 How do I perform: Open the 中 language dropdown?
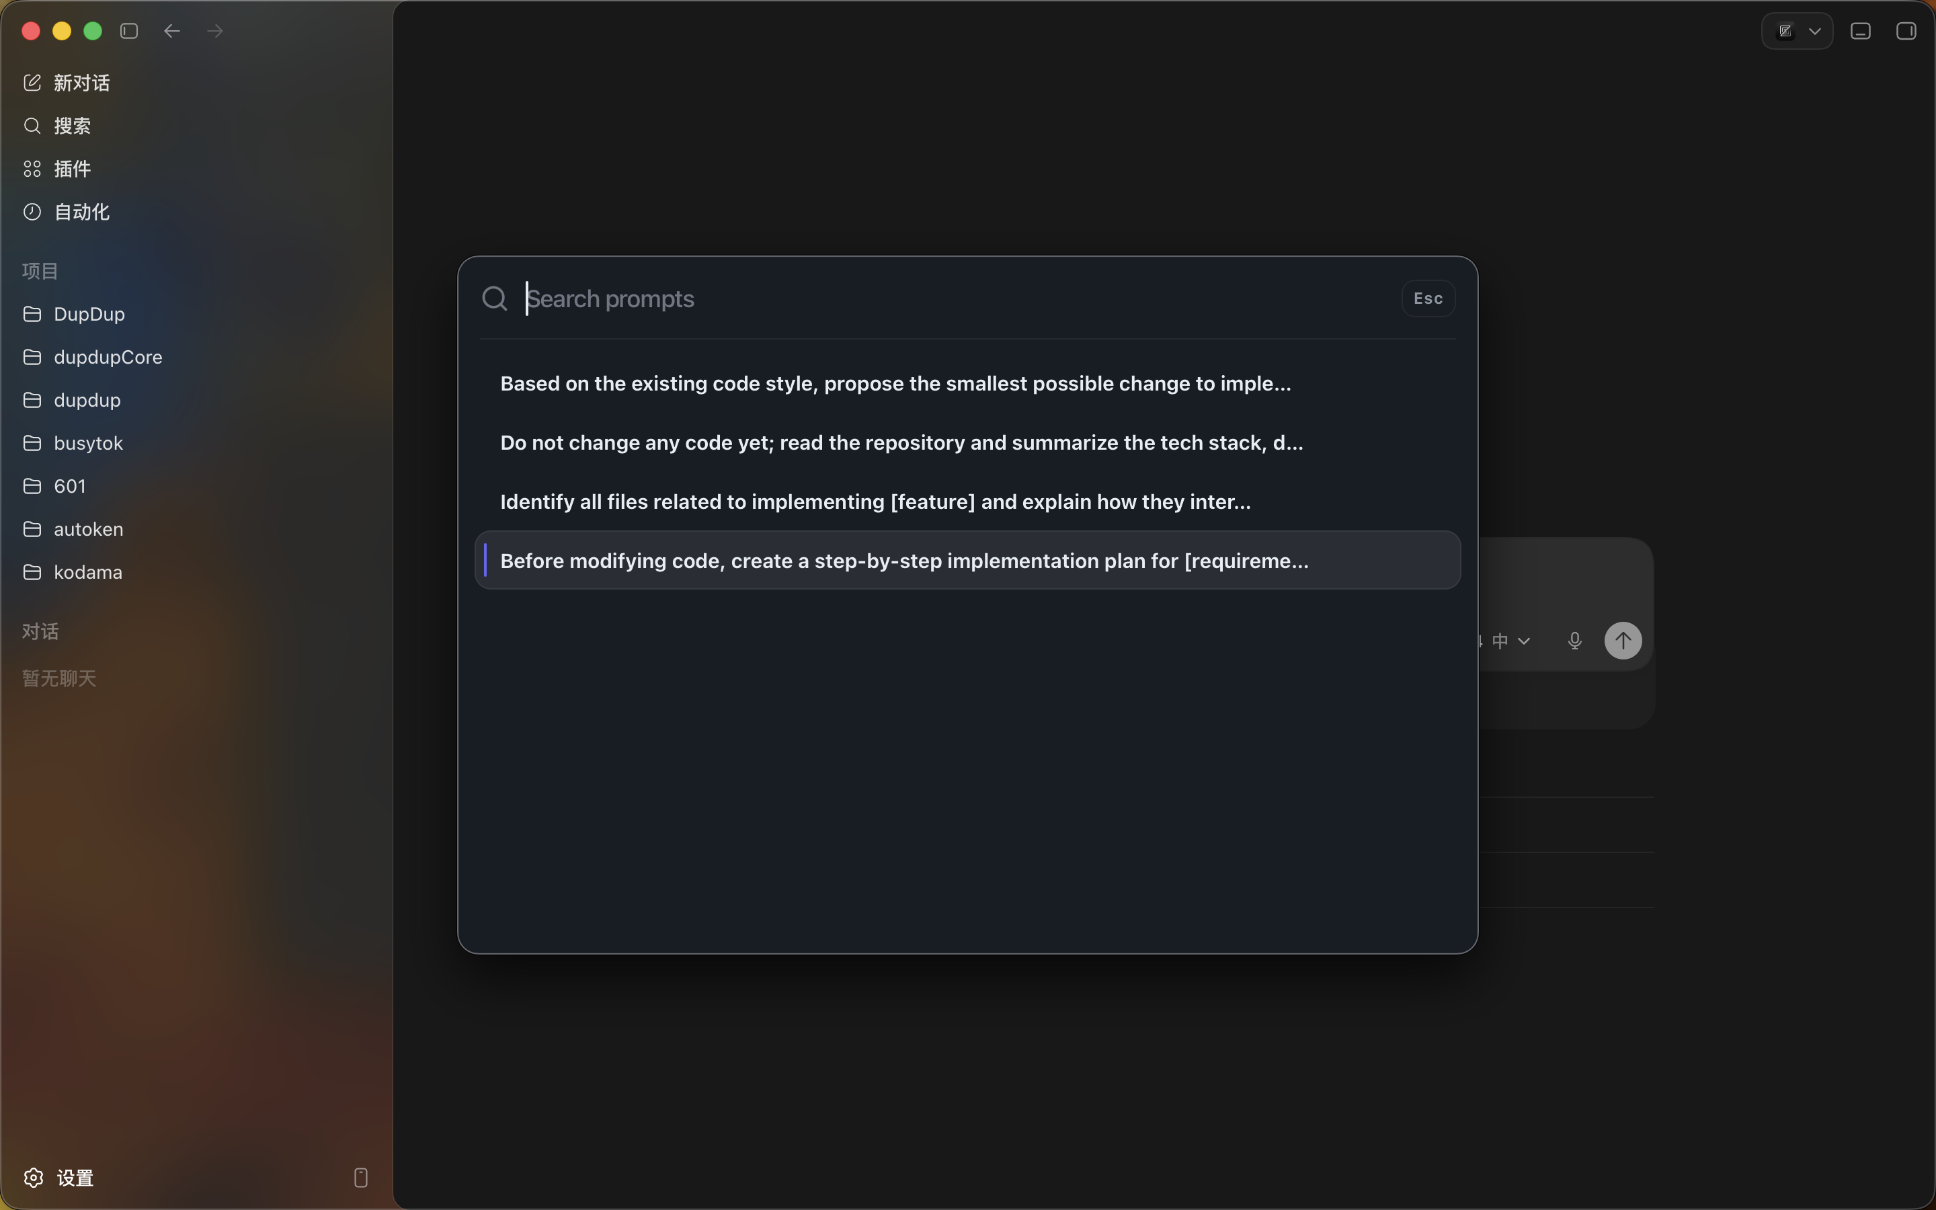click(1511, 641)
